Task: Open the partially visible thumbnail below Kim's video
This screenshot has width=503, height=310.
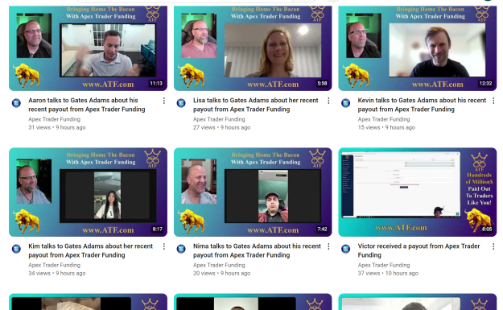Action: [88, 302]
